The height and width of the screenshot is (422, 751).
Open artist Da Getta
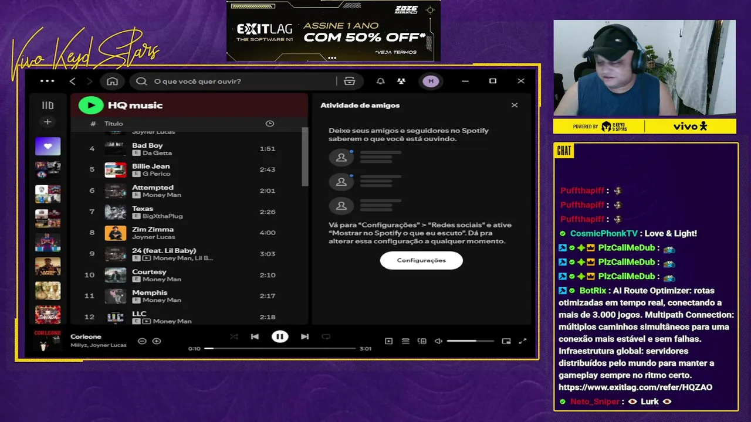157,153
